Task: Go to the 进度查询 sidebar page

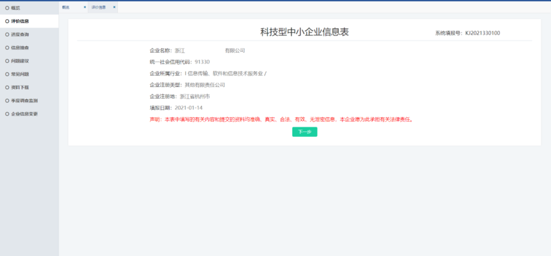Action: [x=29, y=35]
